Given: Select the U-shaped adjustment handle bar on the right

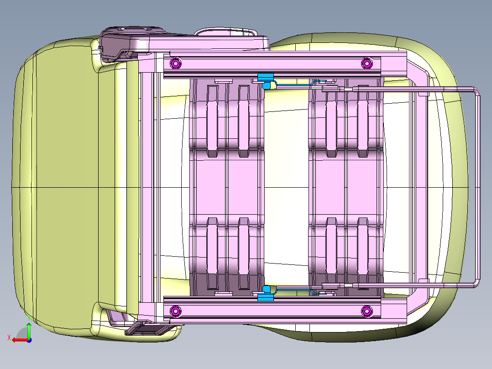Looking at the screenshot, I should (477, 188).
